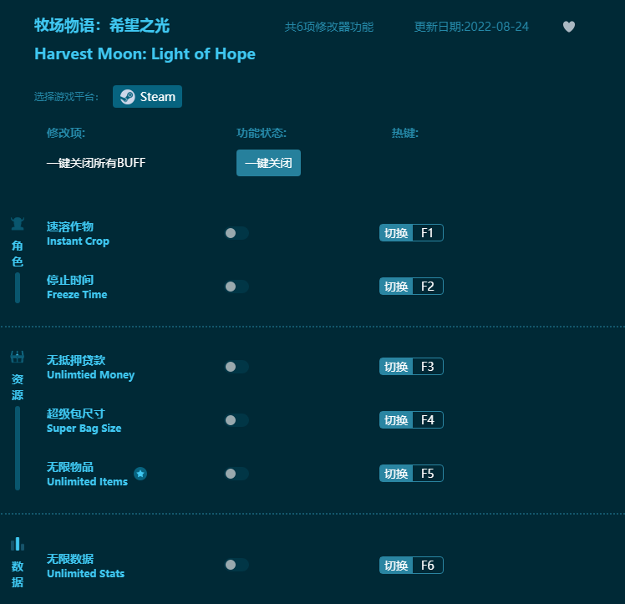Click the character category icon above 角色
Viewport: 625px width, 604px height.
coord(18,224)
